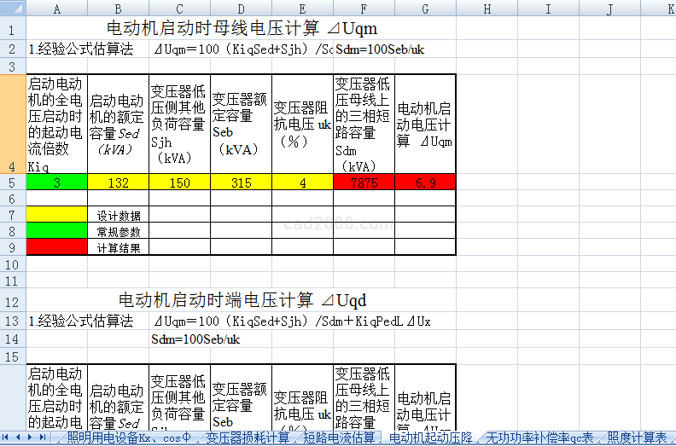Viewport: 676px width, 446px height.
Task: Click the green cell with value 3
Action: 56,182
